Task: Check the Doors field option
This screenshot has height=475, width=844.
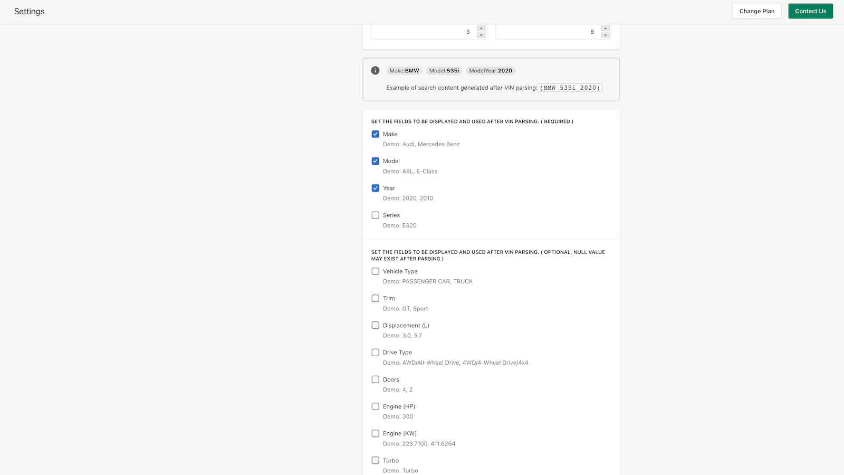Action: pyautogui.click(x=376, y=379)
